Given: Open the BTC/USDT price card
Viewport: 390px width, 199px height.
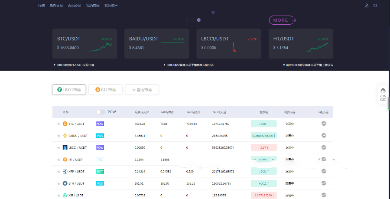Looking at the screenshot, I should (x=84, y=43).
